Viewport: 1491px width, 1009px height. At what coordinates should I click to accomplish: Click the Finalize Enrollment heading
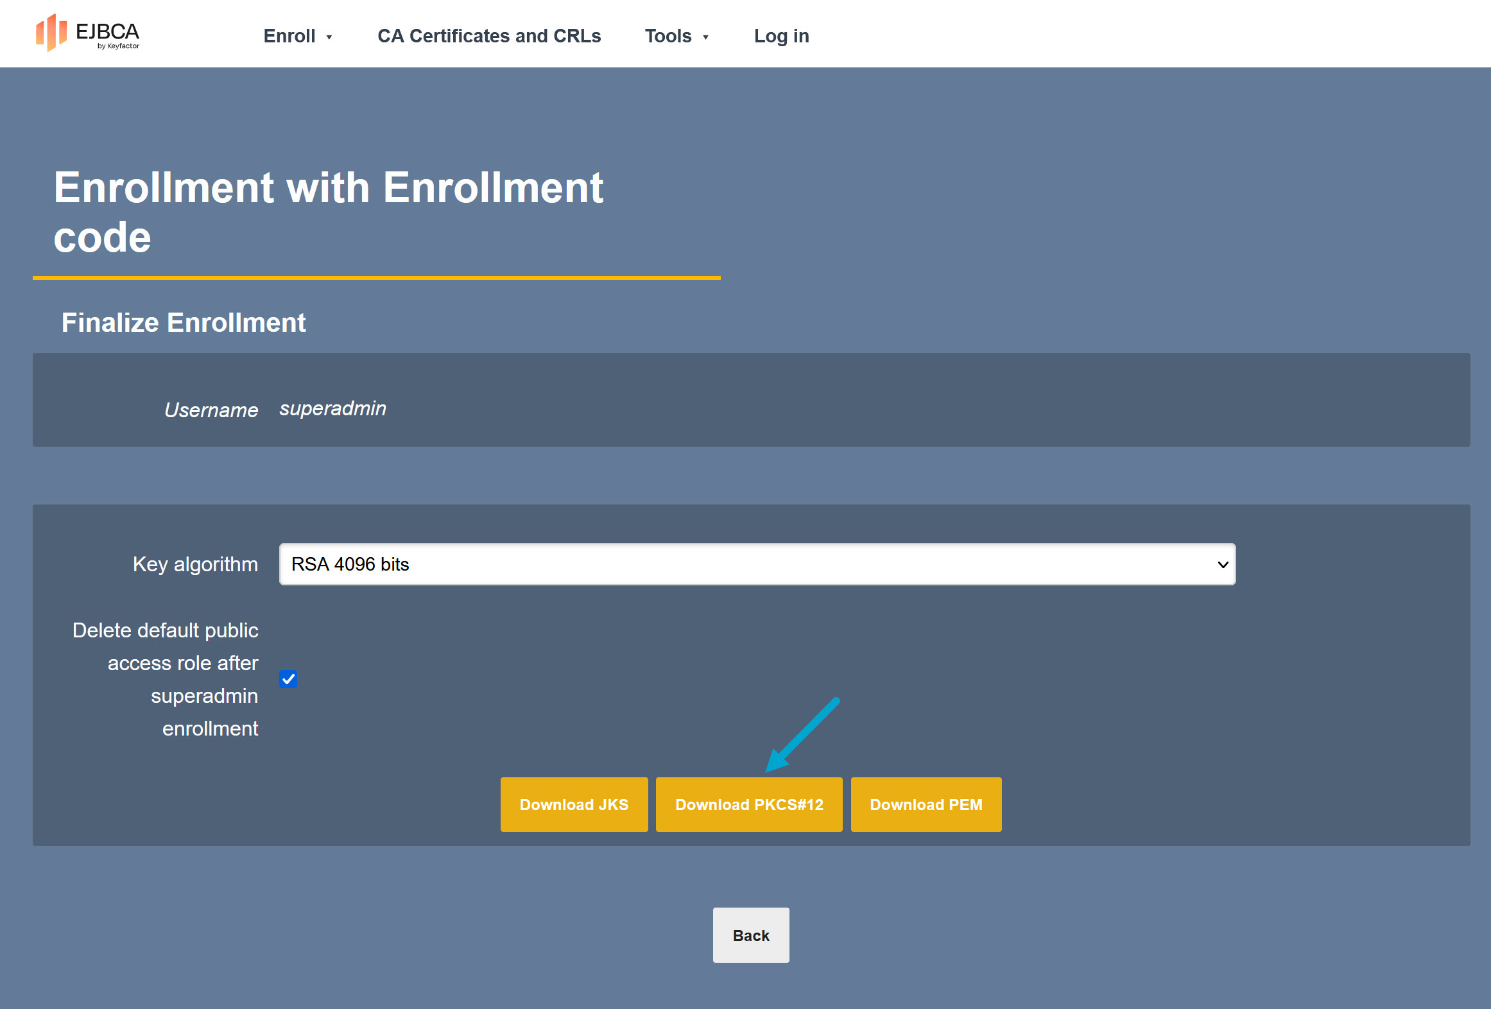pos(184,322)
